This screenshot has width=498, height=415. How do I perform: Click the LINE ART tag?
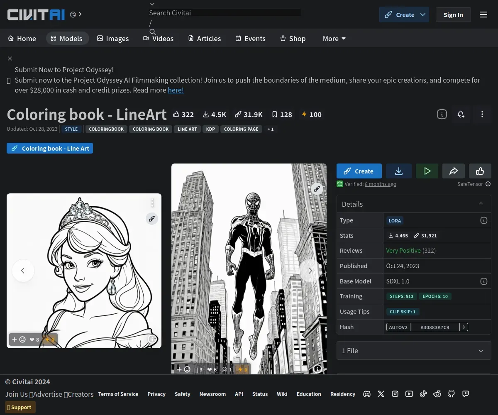[x=187, y=129]
